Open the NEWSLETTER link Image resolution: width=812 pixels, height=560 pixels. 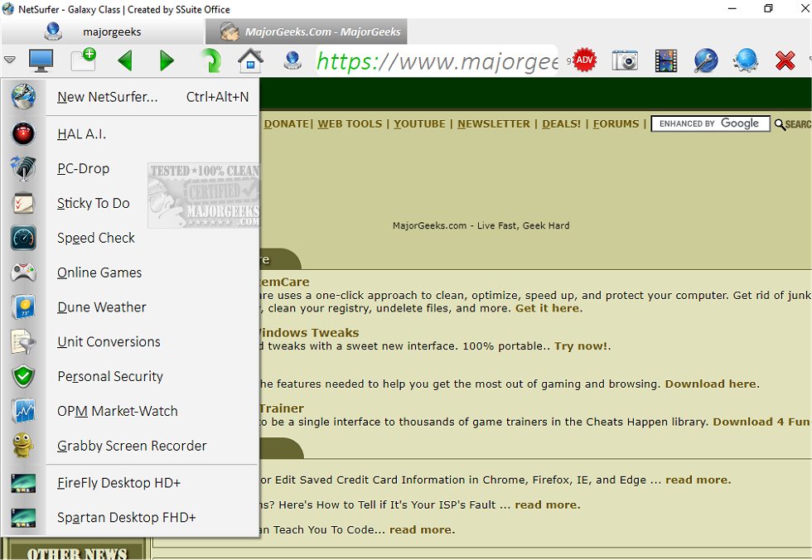[x=494, y=123]
